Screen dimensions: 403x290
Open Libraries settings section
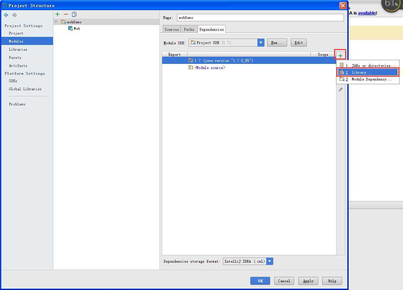[x=18, y=49]
